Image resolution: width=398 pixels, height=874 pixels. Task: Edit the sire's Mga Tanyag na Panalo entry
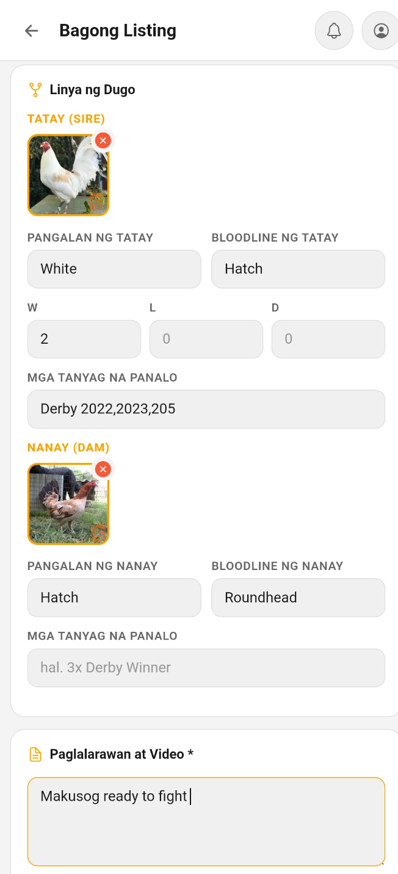point(206,409)
